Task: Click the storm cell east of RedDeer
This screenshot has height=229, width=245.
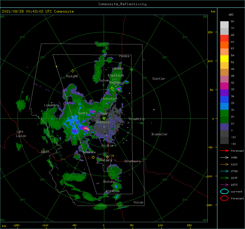Action: (x=119, y=89)
